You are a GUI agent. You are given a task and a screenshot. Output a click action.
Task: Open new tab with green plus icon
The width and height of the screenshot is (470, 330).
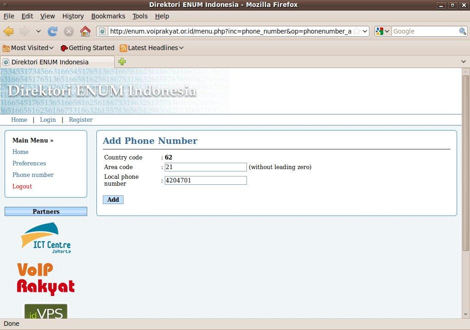pos(122,62)
